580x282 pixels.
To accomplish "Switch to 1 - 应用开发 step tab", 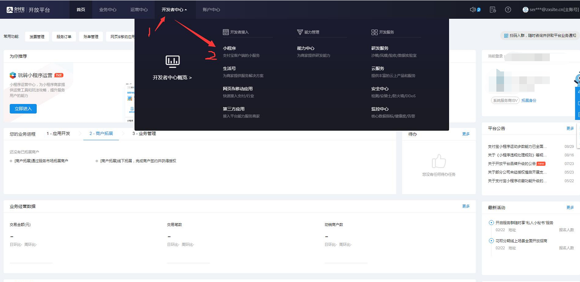I will (x=58, y=134).
